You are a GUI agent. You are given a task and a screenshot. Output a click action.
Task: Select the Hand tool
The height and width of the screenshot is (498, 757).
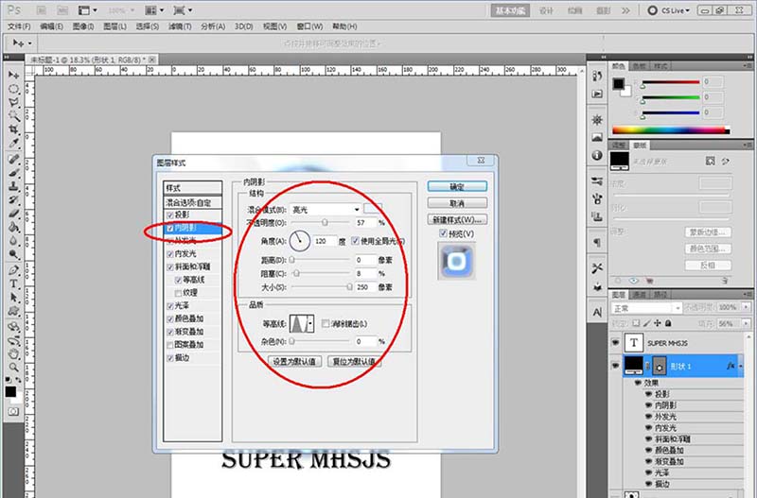13,354
